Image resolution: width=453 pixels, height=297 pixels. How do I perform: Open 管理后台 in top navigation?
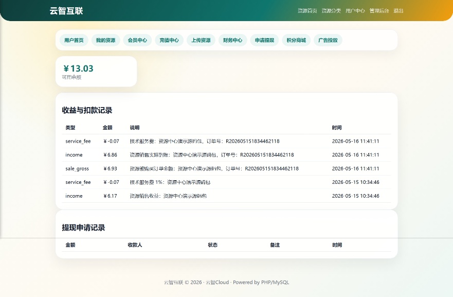click(x=379, y=11)
